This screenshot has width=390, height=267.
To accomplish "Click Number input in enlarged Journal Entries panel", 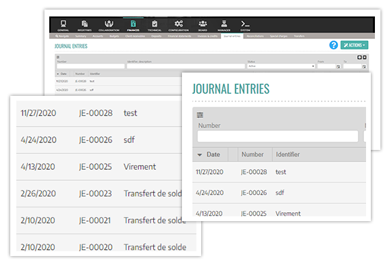I will 278,136.
